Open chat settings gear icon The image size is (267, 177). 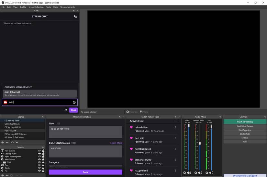tap(66, 110)
